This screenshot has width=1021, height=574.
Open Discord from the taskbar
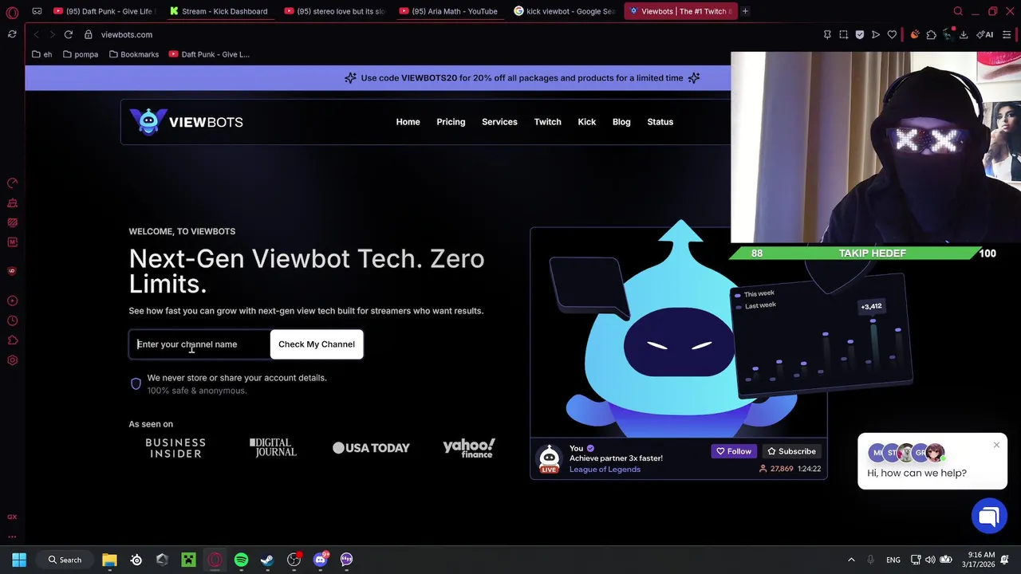click(x=320, y=560)
